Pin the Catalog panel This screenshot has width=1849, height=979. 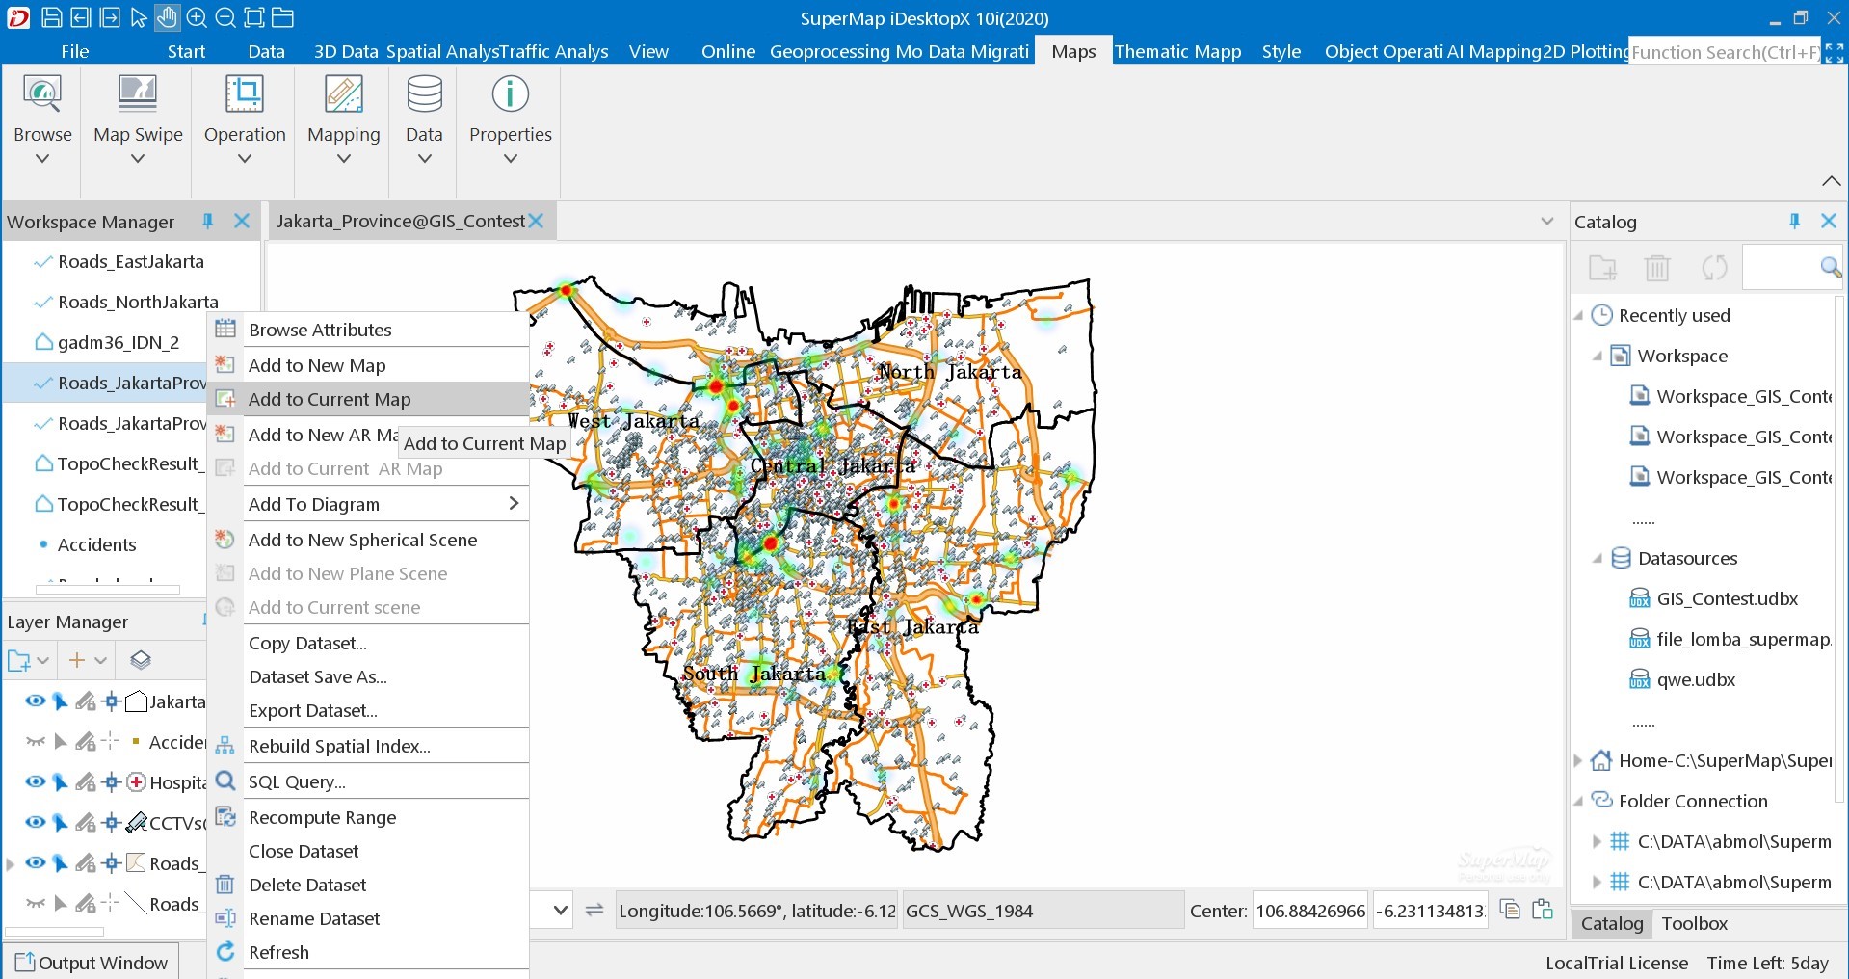point(1794,222)
